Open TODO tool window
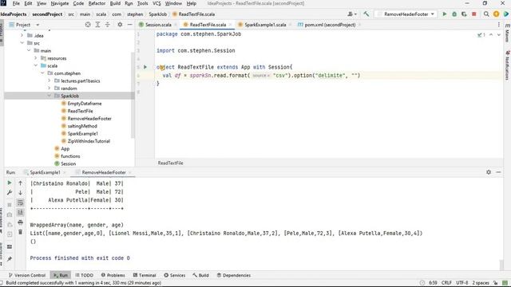The width and height of the screenshot is (511, 287). [84, 275]
